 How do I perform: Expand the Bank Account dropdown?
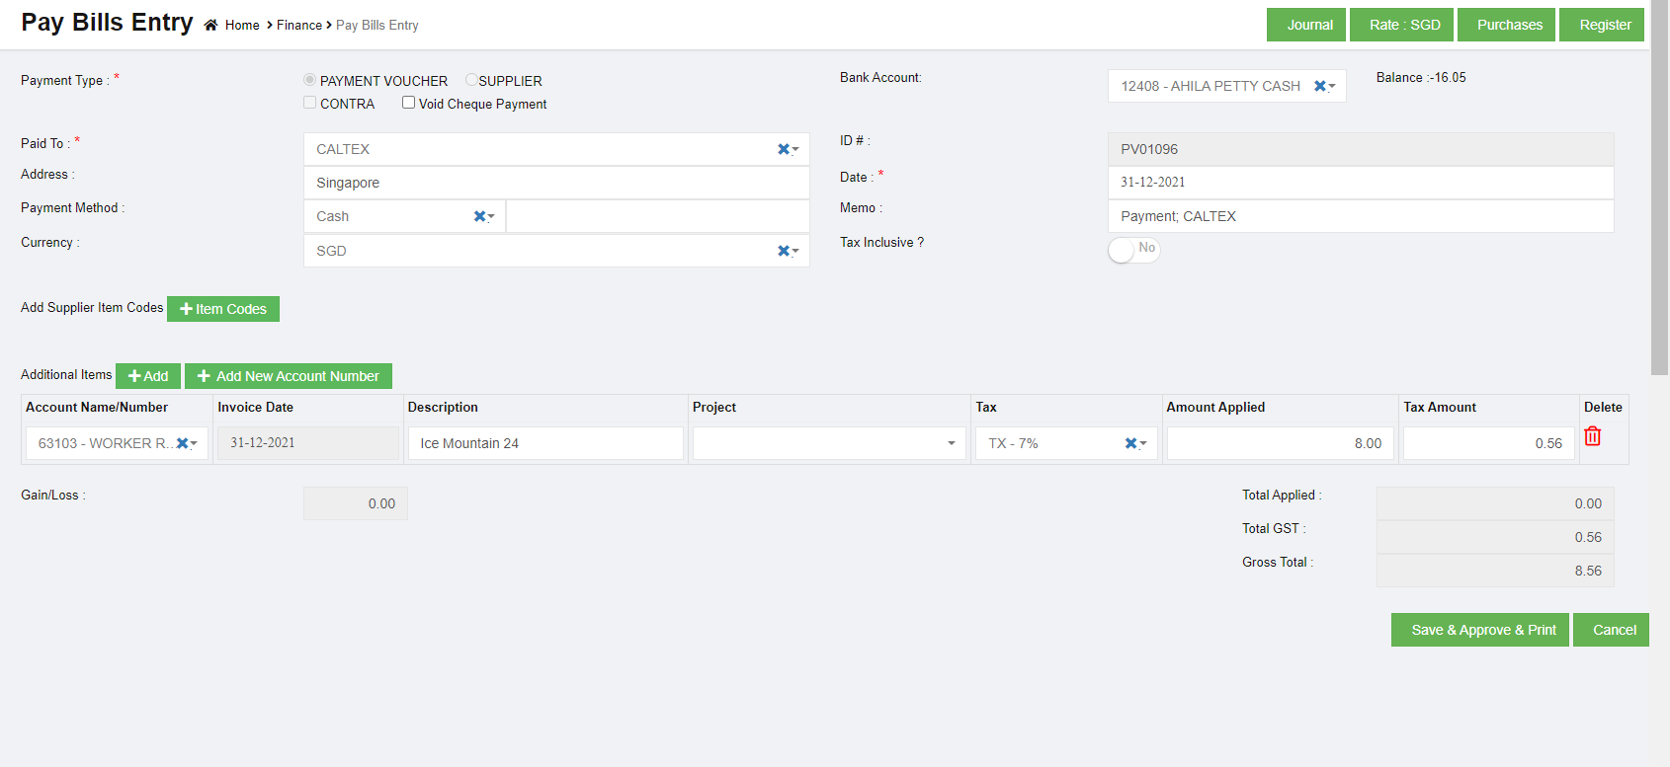pos(1333,86)
